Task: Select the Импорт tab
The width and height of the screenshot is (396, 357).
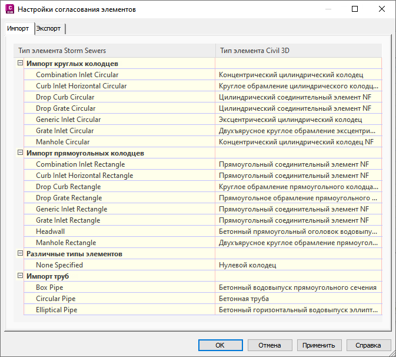Action: (18, 28)
